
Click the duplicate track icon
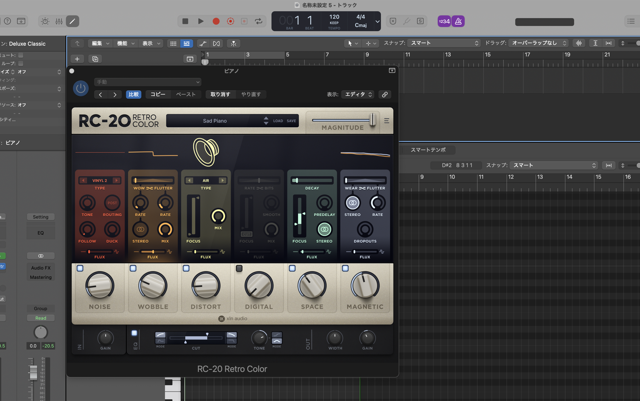(95, 59)
